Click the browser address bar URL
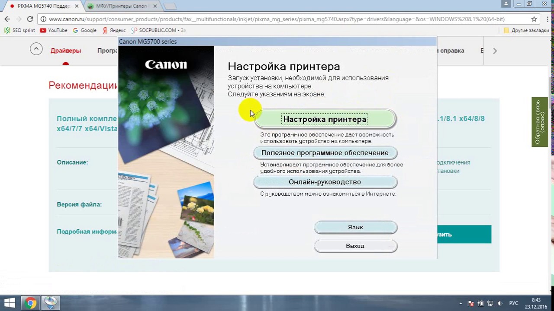The width and height of the screenshot is (554, 311). point(277,19)
